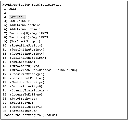Choose the highlighted SAVE+EXIT option
The image size is (128, 120).
18,17
